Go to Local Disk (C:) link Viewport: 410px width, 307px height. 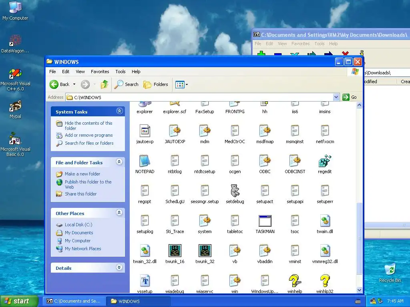click(x=78, y=225)
